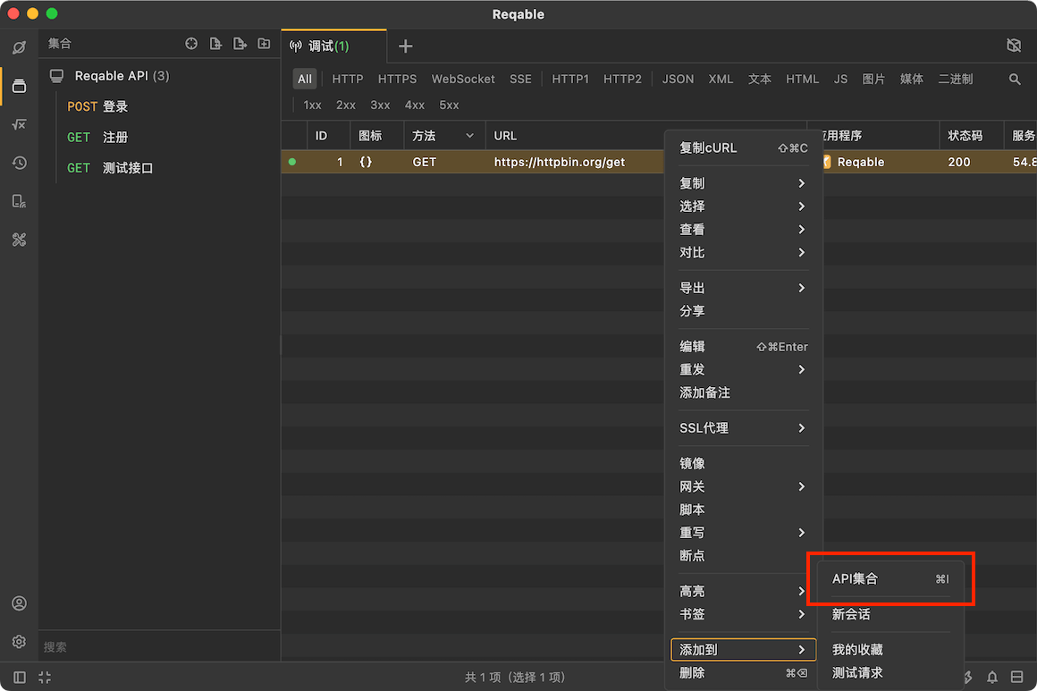1037x691 pixels.
Task: Open the notification bell in status bar
Action: [x=992, y=677]
